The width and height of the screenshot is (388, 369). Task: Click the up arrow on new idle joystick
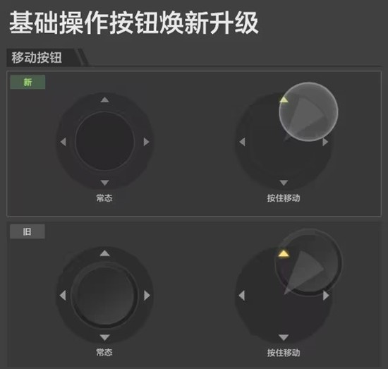(x=104, y=99)
